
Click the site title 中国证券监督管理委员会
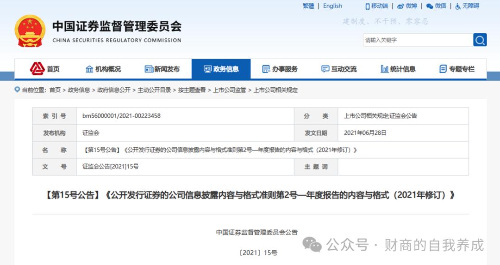(x=117, y=26)
